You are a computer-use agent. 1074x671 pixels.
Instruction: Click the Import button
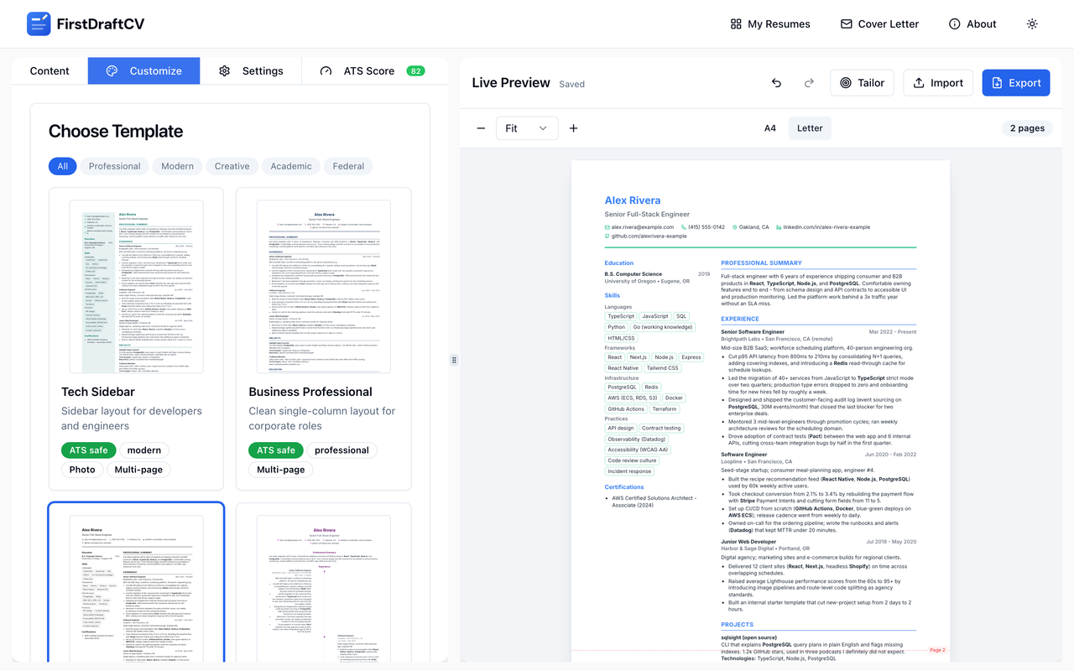click(x=937, y=83)
